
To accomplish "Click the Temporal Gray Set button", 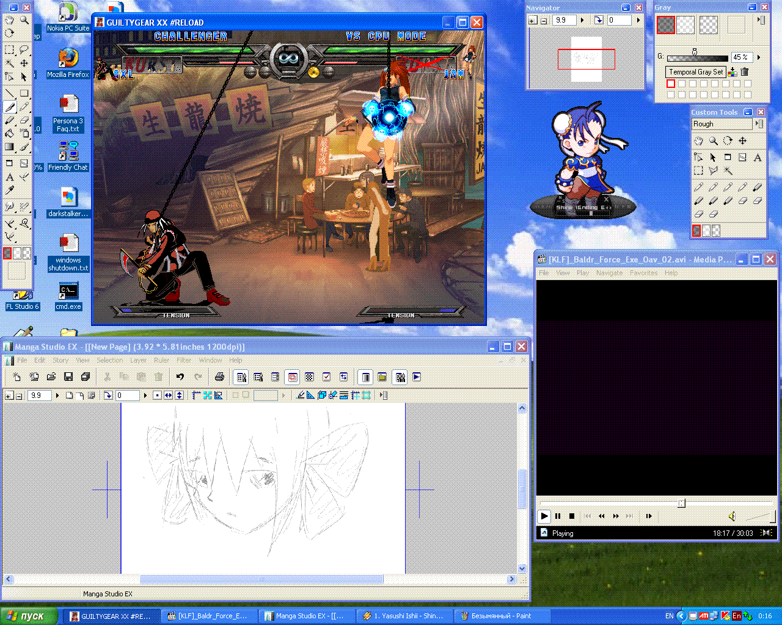I will pos(696,71).
